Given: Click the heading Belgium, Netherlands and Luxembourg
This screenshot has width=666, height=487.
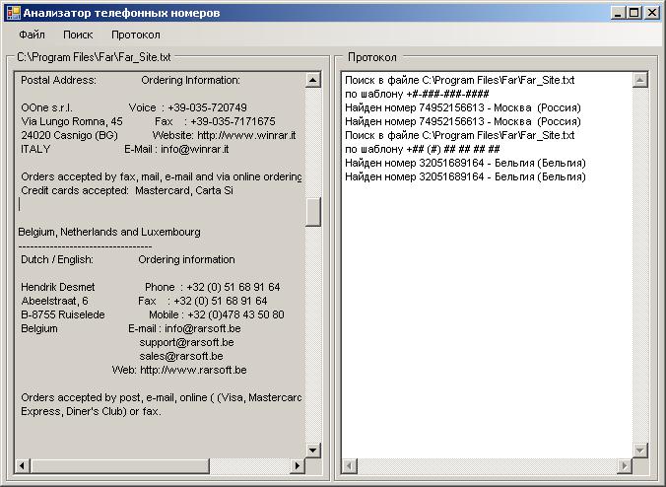Looking at the screenshot, I should pyautogui.click(x=109, y=232).
